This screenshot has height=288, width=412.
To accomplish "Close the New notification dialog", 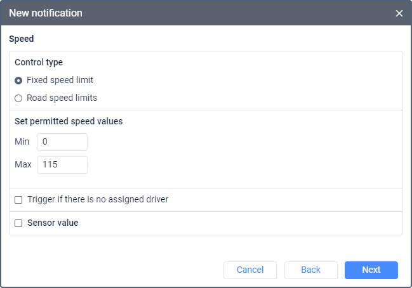I will pos(399,13).
